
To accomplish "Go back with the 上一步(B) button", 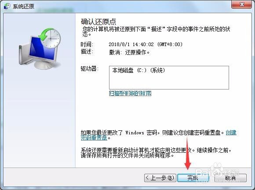I will (x=160, y=178).
